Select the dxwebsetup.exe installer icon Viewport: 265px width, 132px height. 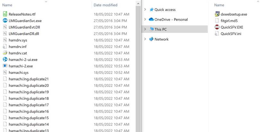217,14
